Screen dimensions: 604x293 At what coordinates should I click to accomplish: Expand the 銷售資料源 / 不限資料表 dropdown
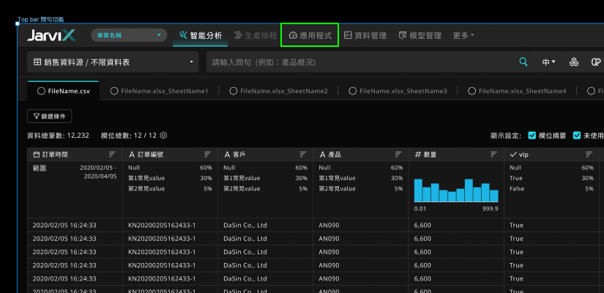click(x=113, y=62)
